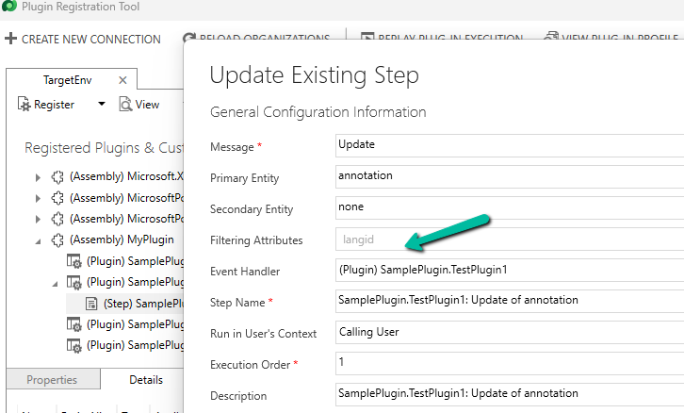Screen dimensions: 684x413
Task: Click the Execution Order field
Action: (509, 363)
